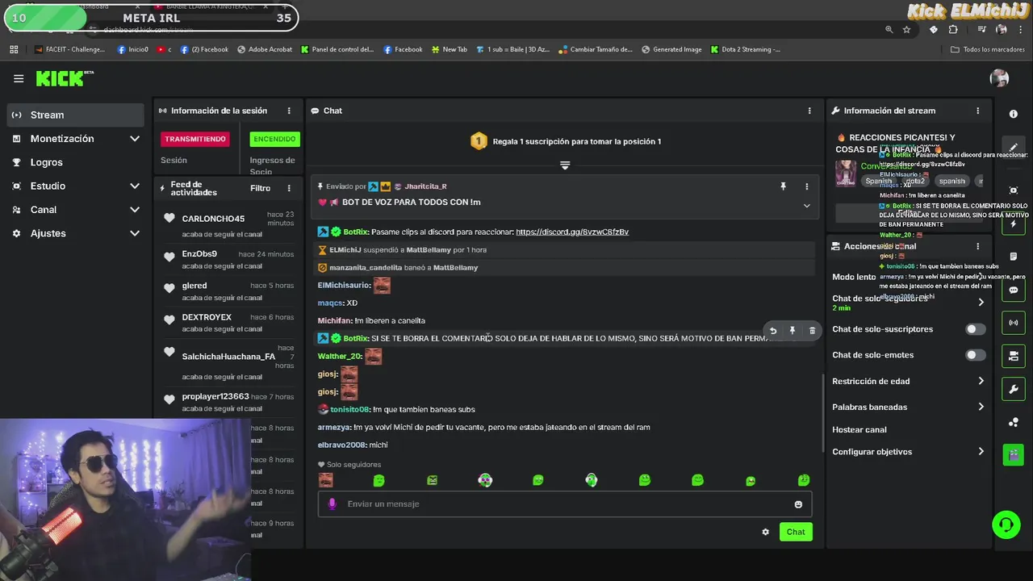1033x581 pixels.
Task: Toggle Chat de solo-emotes switch
Action: [x=975, y=355]
